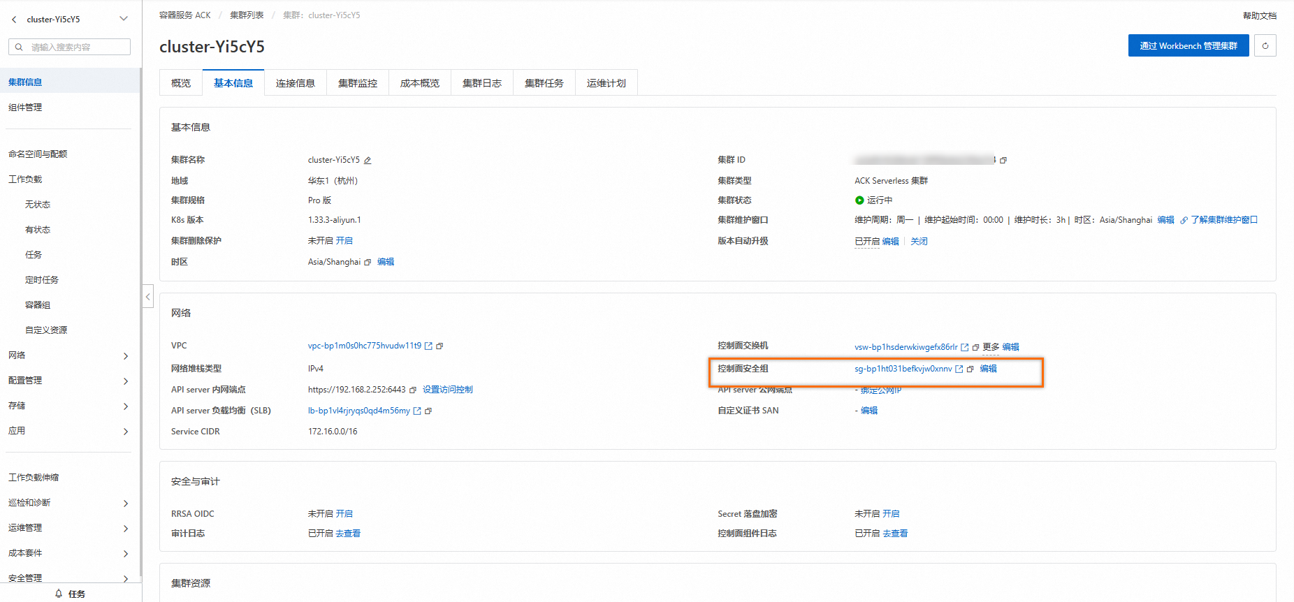Edit the 版本自动升级 setting

[891, 242]
